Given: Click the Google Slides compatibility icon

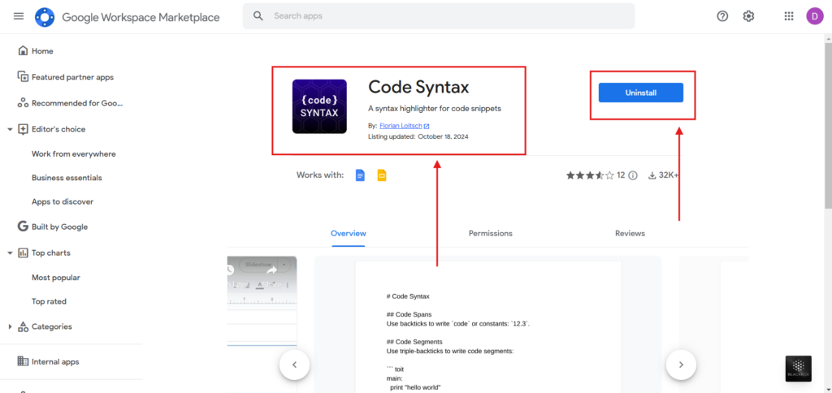Looking at the screenshot, I should [x=381, y=175].
